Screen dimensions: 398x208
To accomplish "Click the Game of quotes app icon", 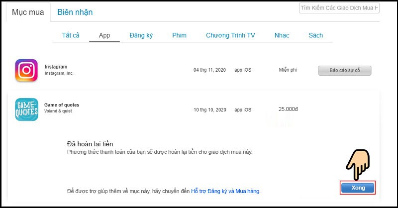I will click(x=27, y=109).
